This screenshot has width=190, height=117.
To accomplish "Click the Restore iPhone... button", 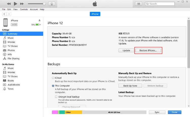I will (x=148, y=50).
